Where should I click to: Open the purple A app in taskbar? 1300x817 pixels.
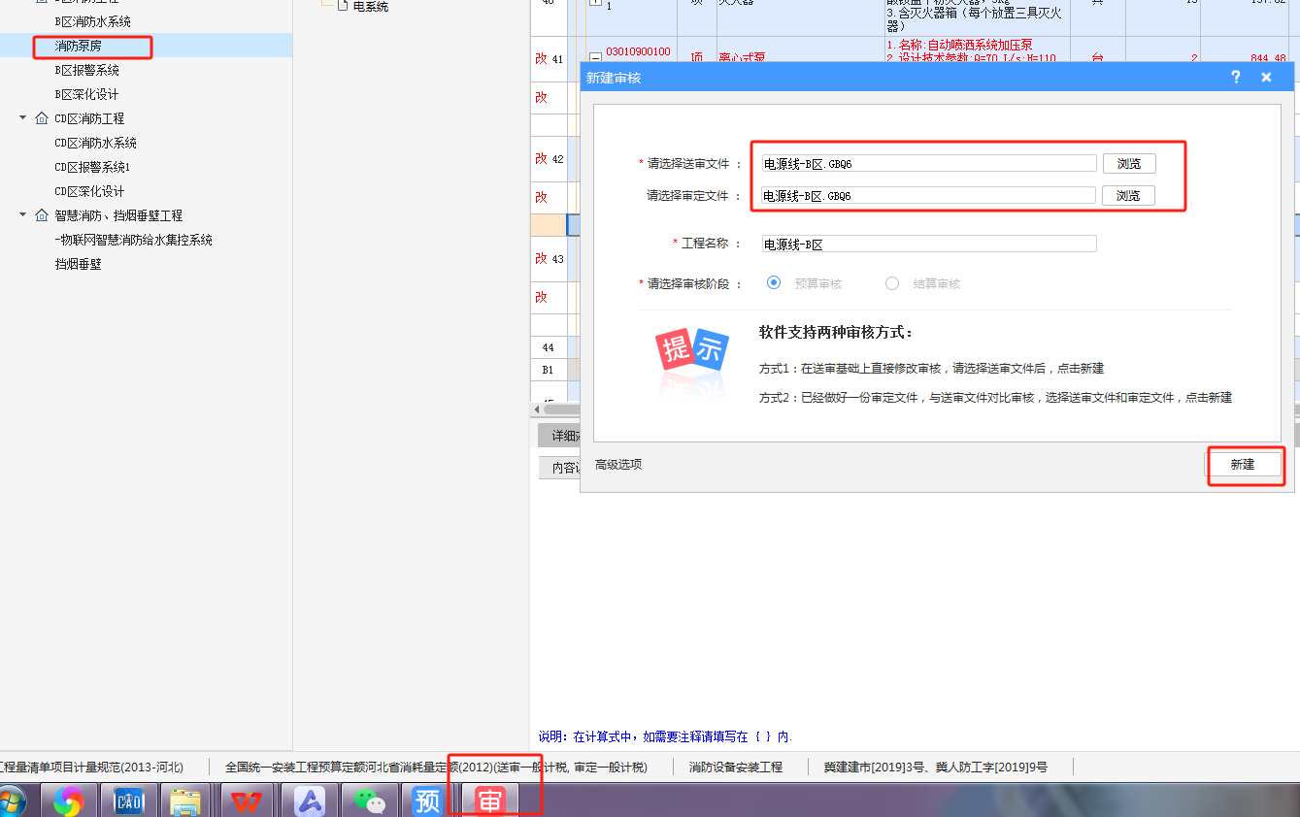click(310, 801)
